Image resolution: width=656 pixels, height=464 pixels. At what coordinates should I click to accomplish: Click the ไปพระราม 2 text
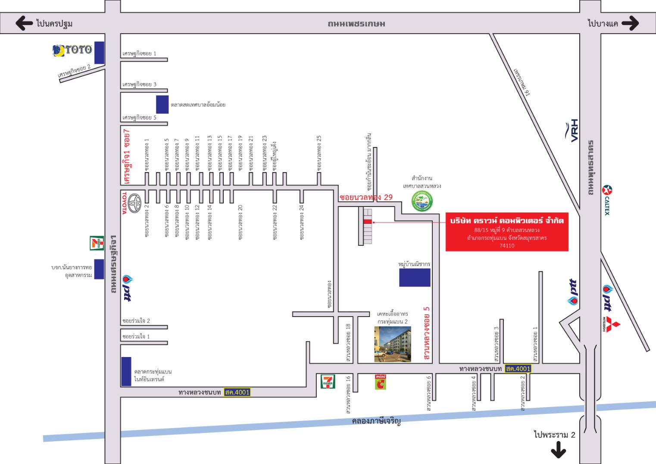click(554, 435)
